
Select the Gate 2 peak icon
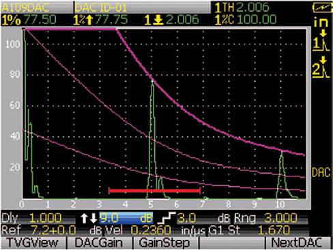(321, 67)
